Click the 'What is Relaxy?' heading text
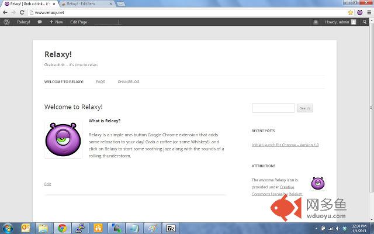This screenshot has height=234, width=374. tap(105, 121)
